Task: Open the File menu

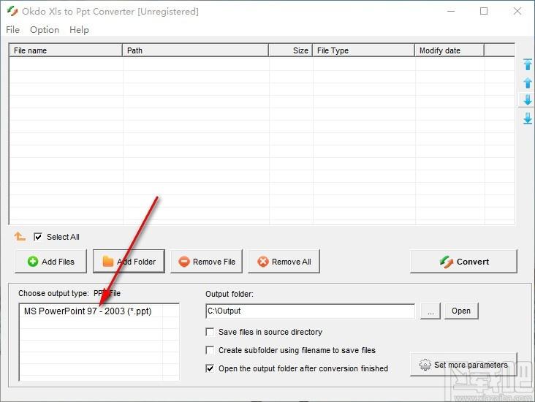Action: point(12,30)
